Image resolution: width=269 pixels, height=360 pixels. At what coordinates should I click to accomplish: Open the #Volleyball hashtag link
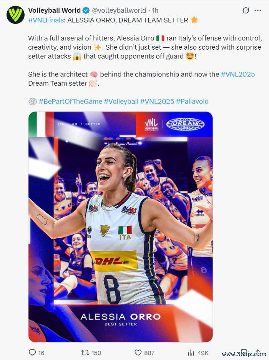coord(121,102)
